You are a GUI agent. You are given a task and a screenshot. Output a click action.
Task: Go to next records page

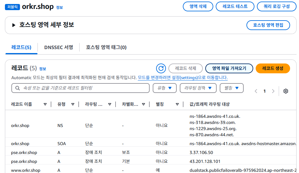(x=273, y=91)
